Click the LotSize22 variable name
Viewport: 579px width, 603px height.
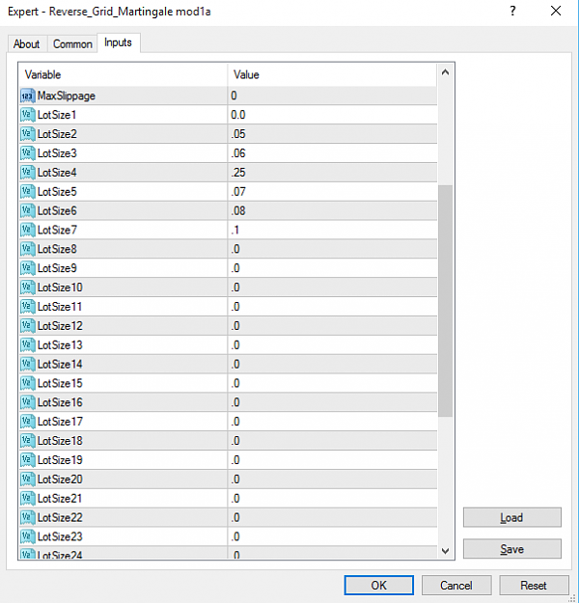60,518
